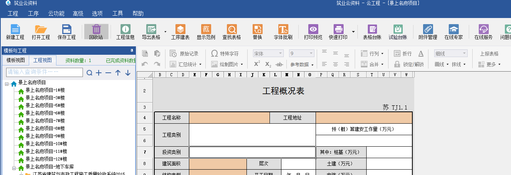
Task: Switch to 工程视图 tab
Action: [43, 60]
